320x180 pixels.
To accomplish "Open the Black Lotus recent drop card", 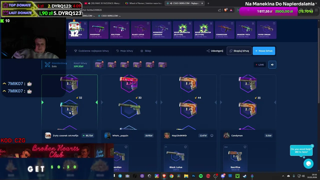I will (140, 30).
